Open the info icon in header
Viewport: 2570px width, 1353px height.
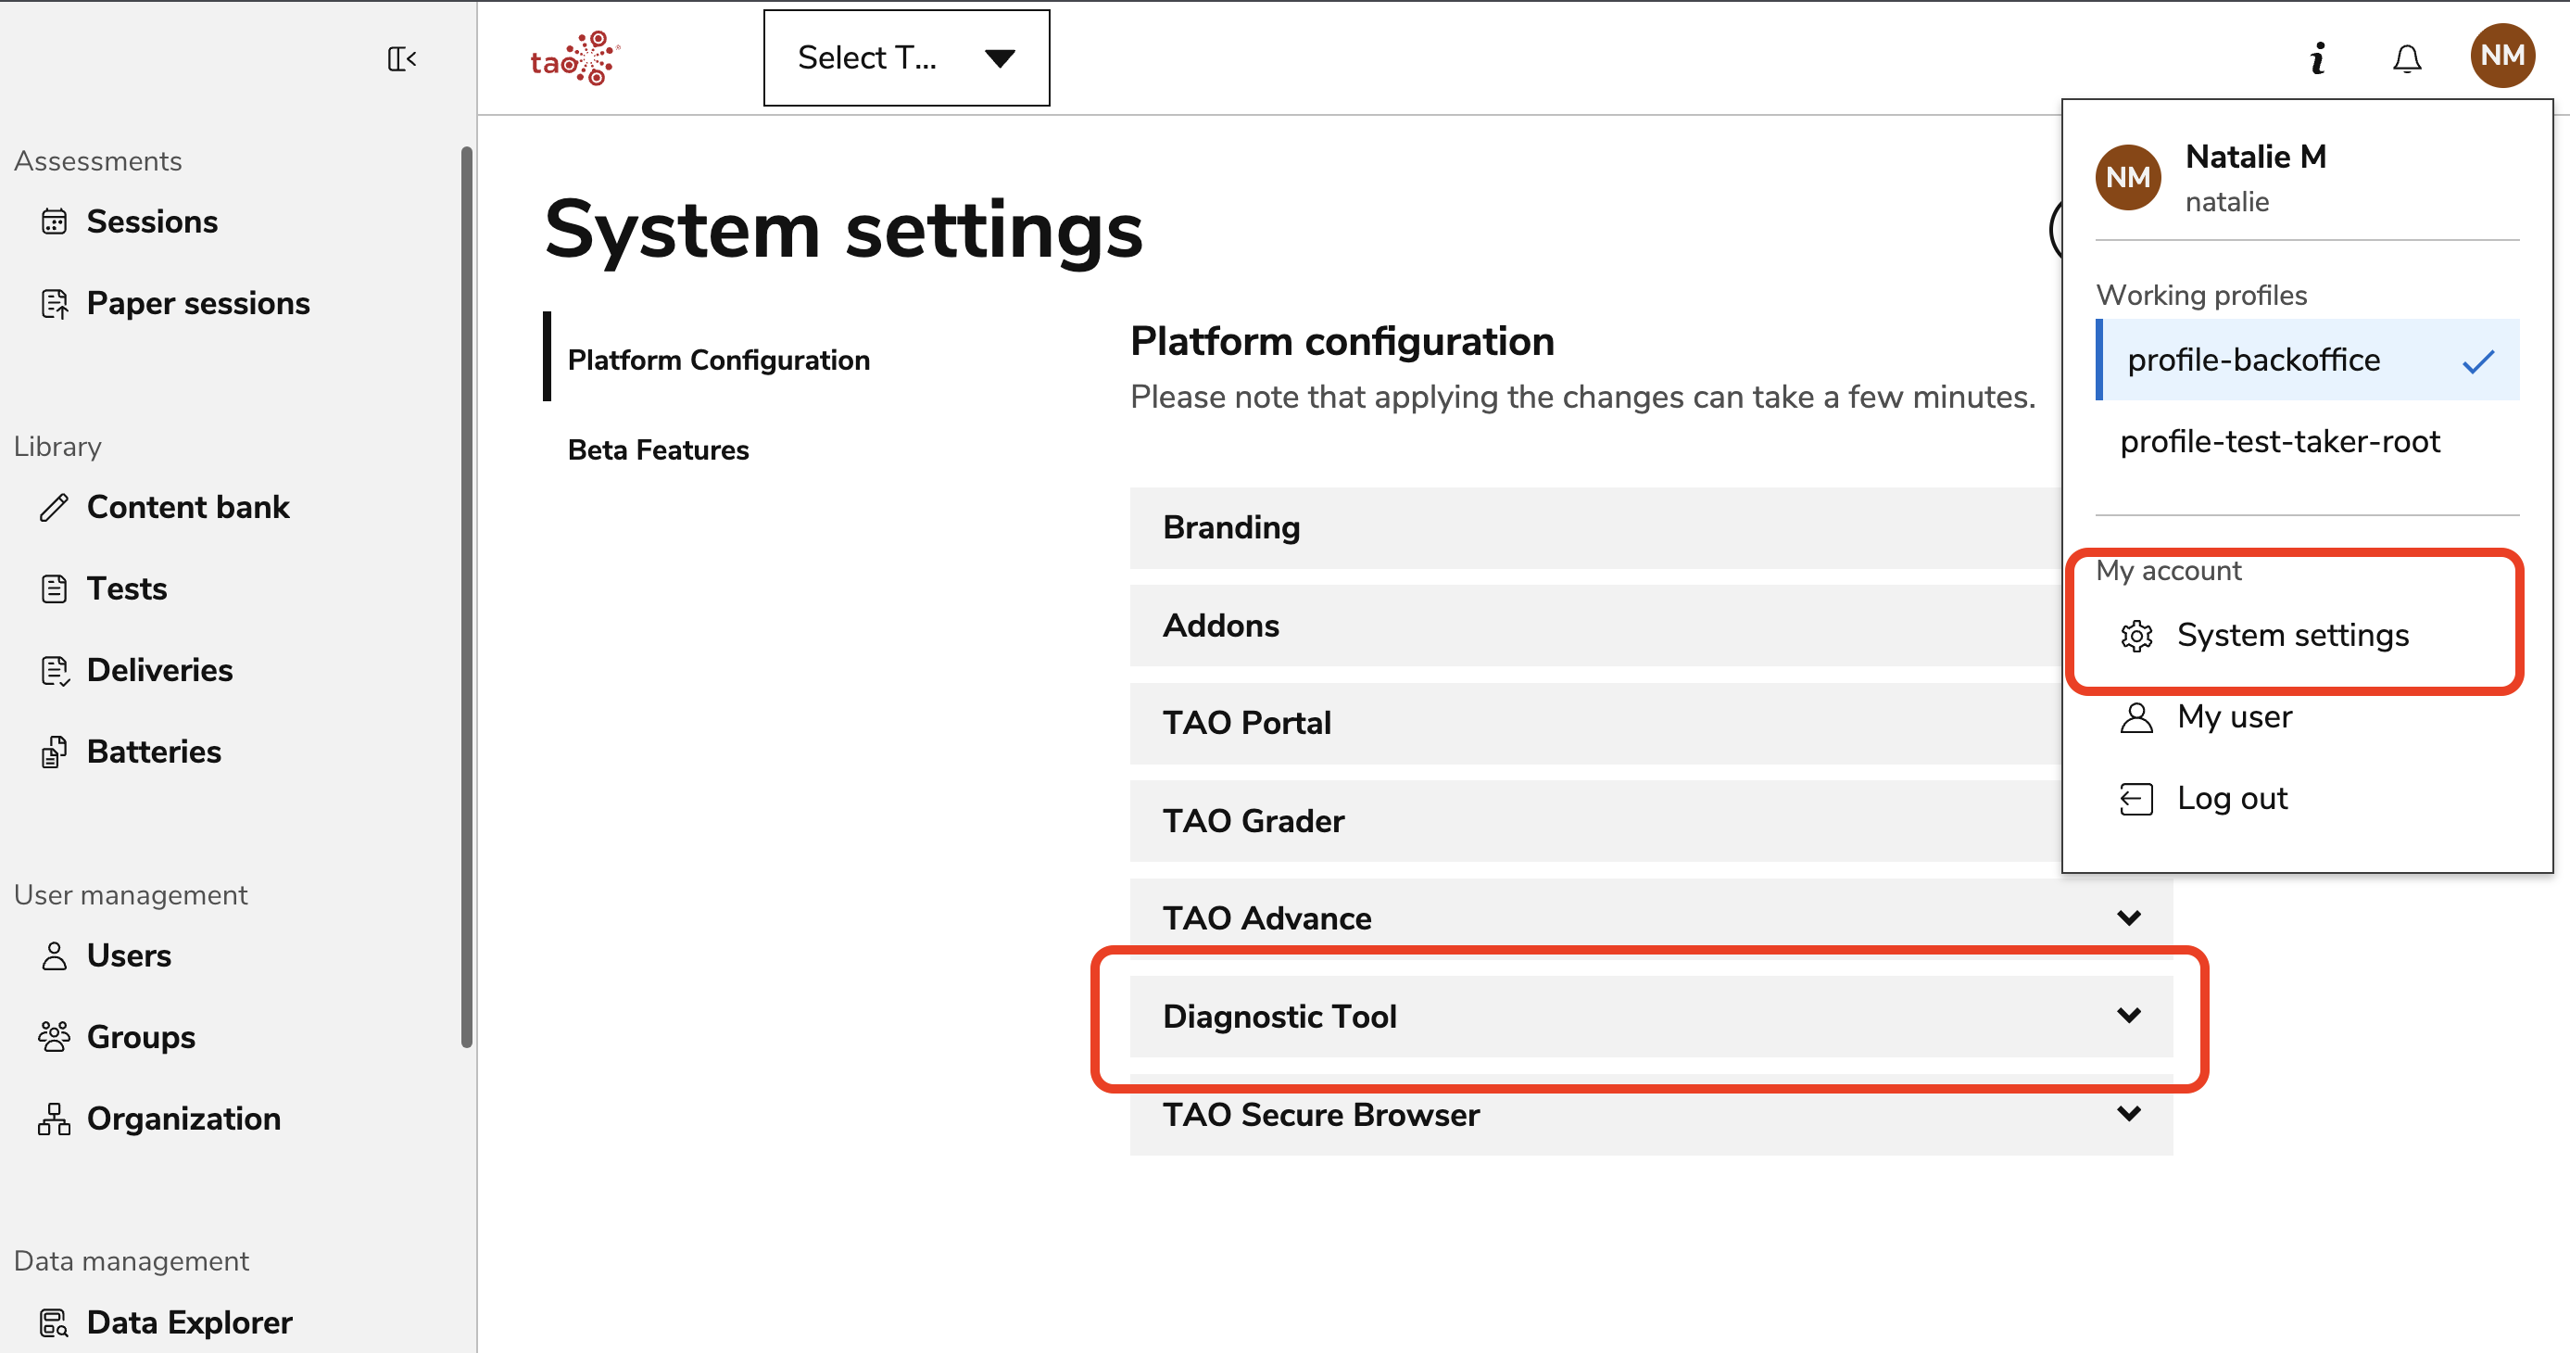pos(2318,59)
